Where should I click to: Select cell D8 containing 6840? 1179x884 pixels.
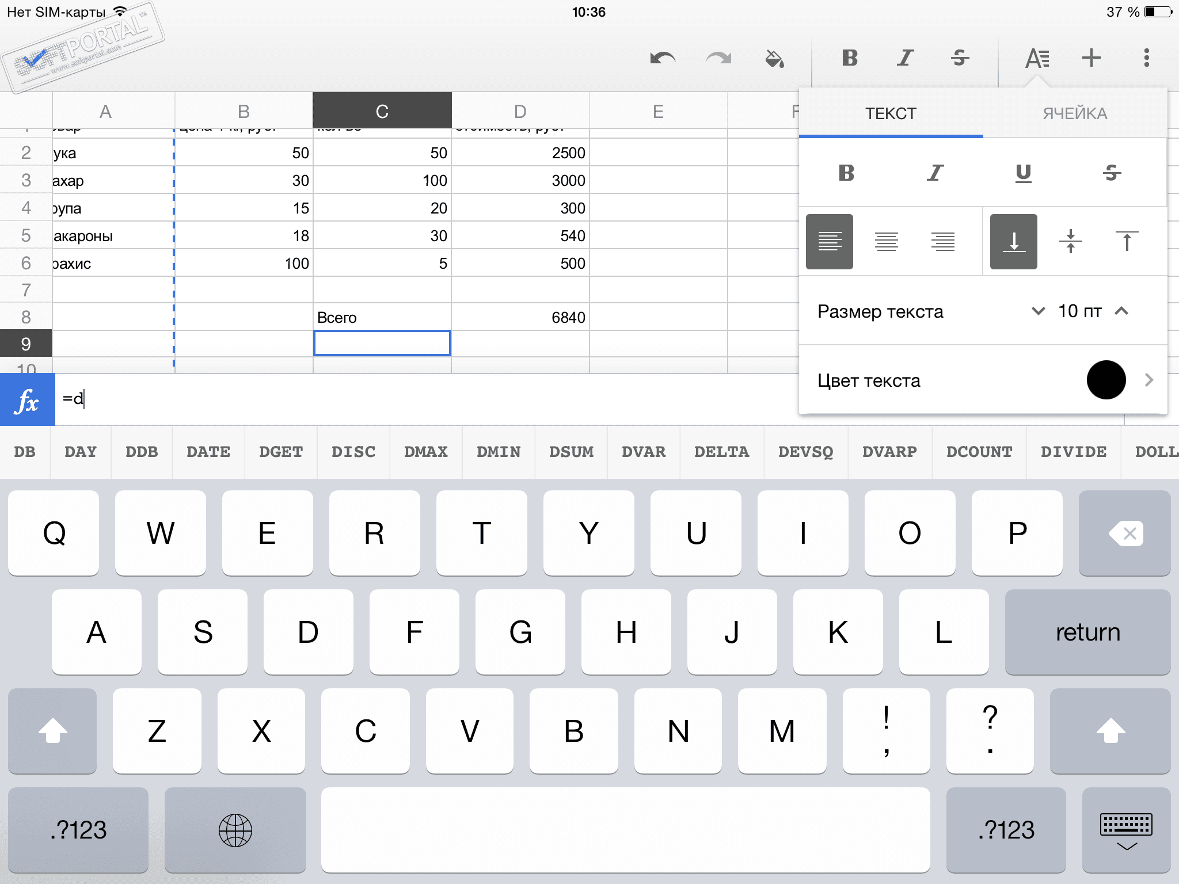[x=520, y=317]
